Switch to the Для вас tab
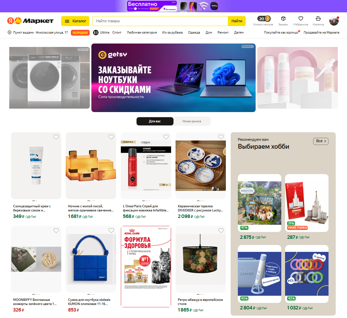The image size is (347, 318). click(155, 121)
